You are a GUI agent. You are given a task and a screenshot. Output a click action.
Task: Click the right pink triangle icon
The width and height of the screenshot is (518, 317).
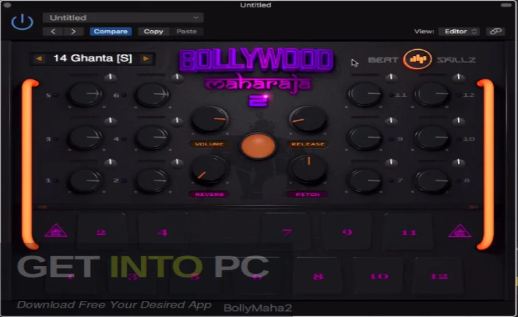[459, 231]
